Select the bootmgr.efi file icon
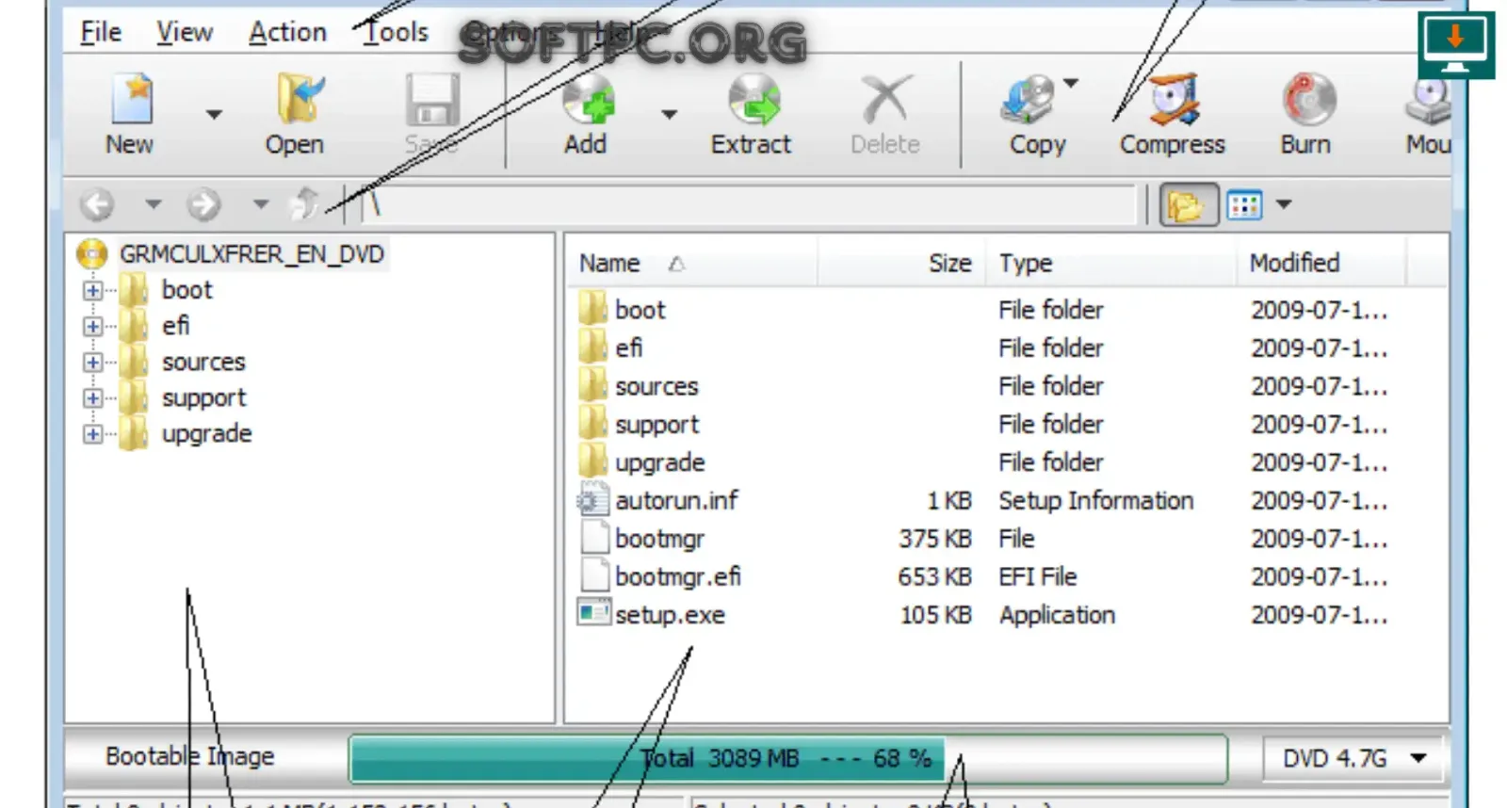The image size is (1507, 808). [593, 576]
